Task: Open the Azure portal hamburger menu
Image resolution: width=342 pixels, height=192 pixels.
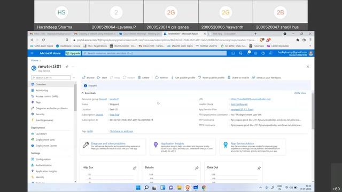Action: pos(32,53)
